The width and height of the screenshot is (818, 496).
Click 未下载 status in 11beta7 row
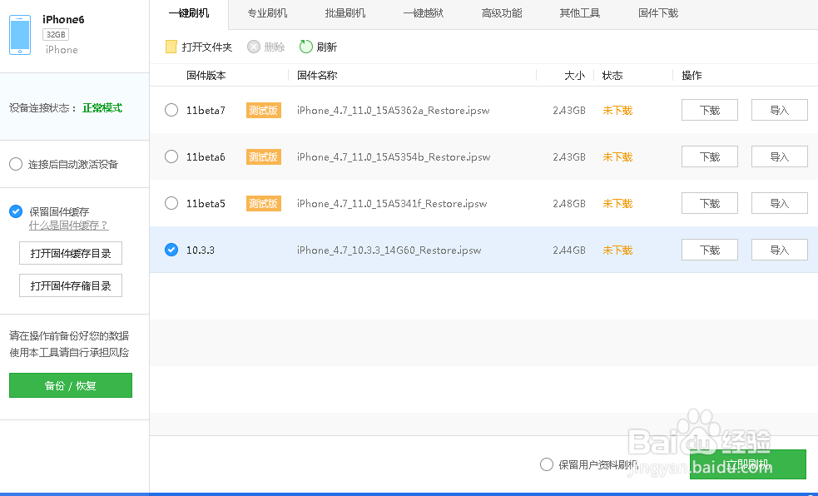[617, 111]
